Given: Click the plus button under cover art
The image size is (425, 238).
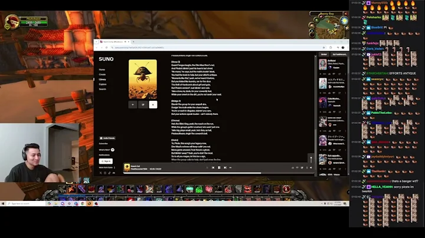Looking at the screenshot, I should tap(133, 105).
